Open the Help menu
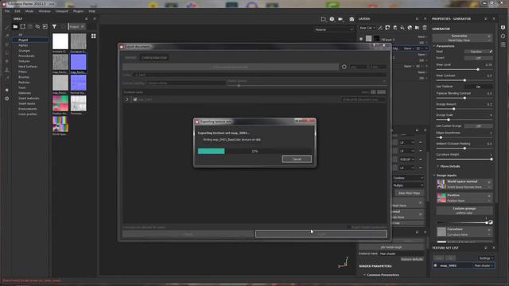Viewport: 509px width, 286px height. tap(92, 11)
